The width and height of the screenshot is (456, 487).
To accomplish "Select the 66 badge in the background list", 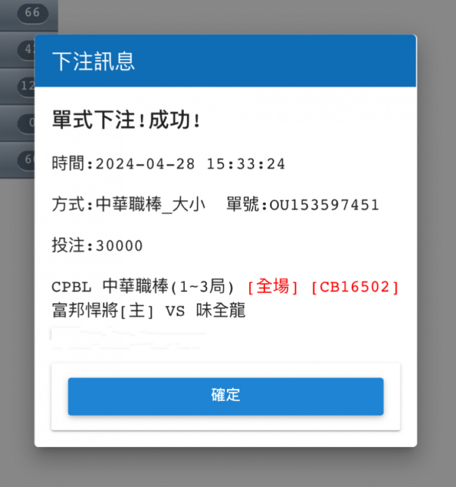I will tap(33, 13).
